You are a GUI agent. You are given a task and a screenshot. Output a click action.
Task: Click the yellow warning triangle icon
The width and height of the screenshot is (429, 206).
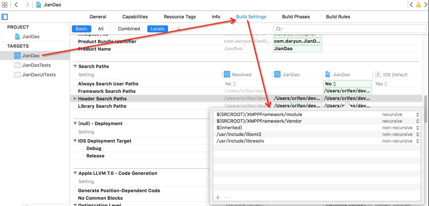pyautogui.click(x=419, y=5)
